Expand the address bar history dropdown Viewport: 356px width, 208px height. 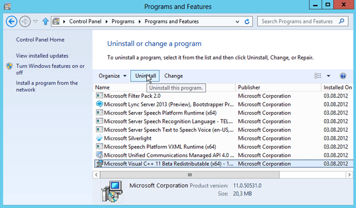[237, 22]
